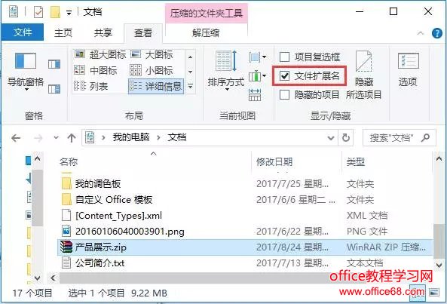Sort by the 修改日期 column header

(274, 161)
